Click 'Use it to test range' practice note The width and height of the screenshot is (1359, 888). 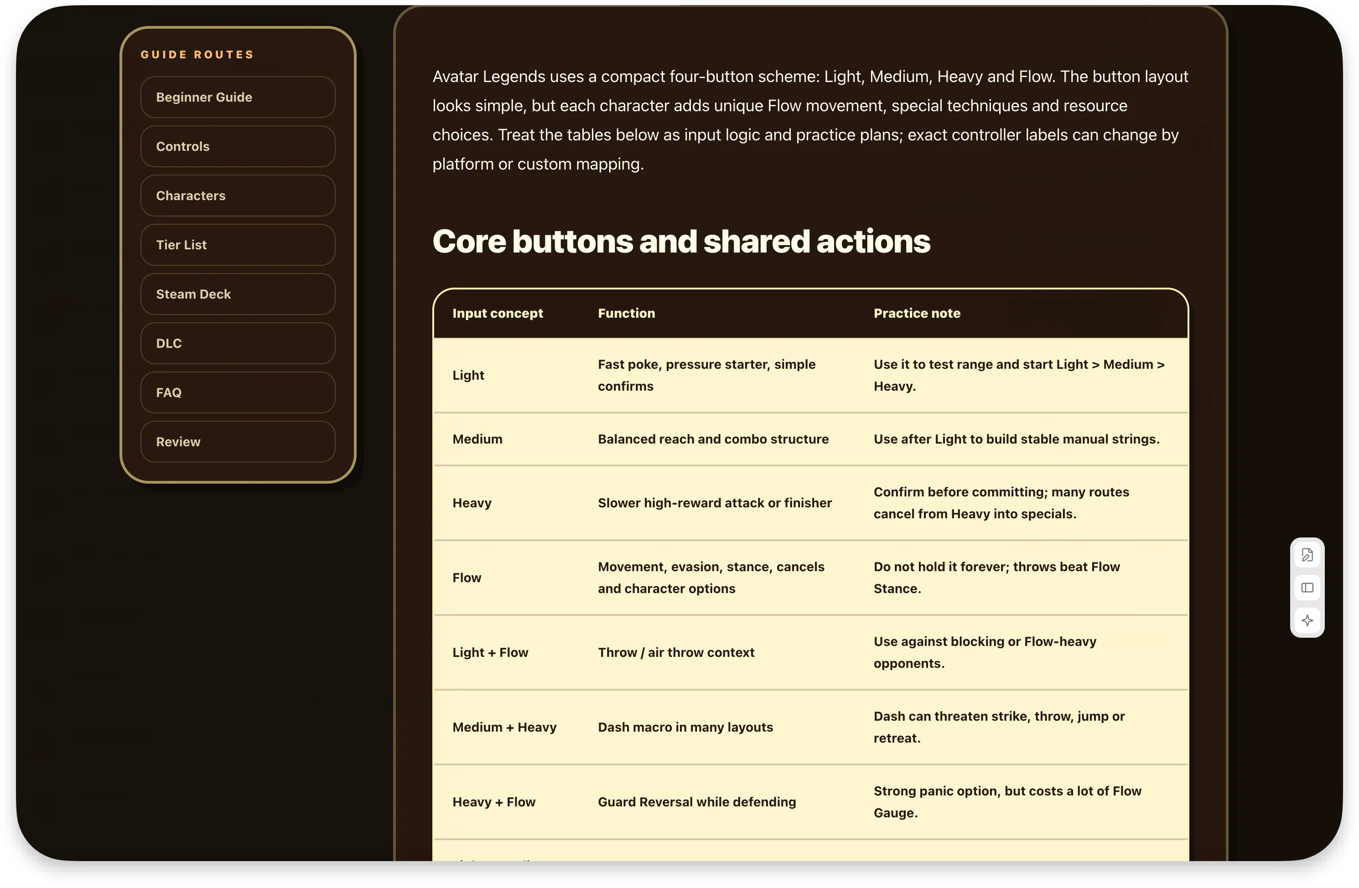click(x=1019, y=375)
